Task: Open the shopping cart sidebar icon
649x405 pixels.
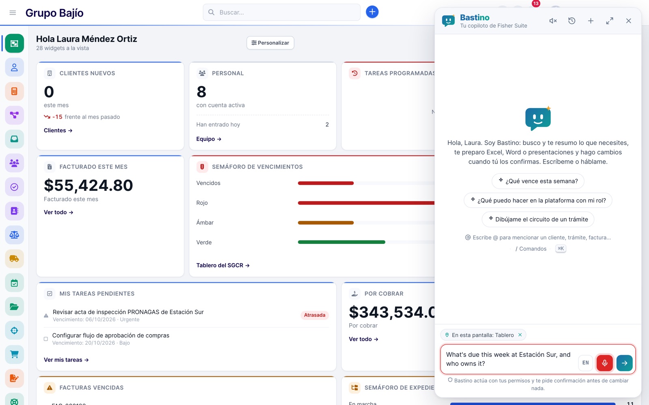Action: (x=14, y=354)
